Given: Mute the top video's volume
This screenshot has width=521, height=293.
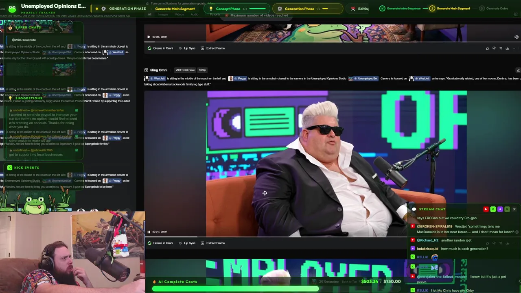Looking at the screenshot, I should [516, 37].
